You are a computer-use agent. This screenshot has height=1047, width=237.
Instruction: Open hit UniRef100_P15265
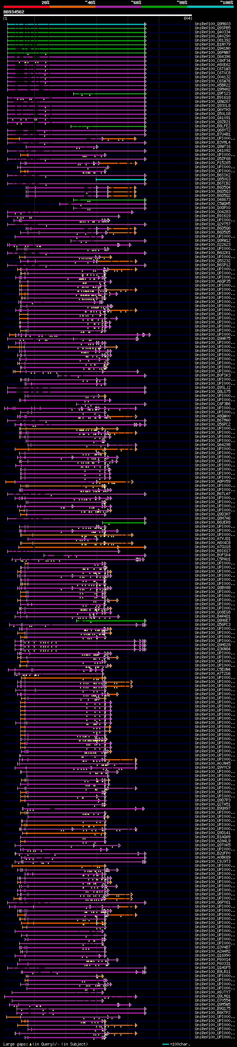[213, 163]
